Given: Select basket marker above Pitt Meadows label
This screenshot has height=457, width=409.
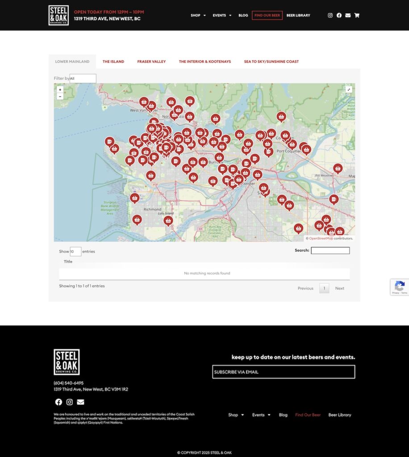Looking at the screenshot, I should 338,168.
